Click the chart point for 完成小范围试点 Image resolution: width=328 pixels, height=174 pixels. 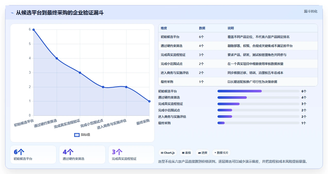point(103,87)
